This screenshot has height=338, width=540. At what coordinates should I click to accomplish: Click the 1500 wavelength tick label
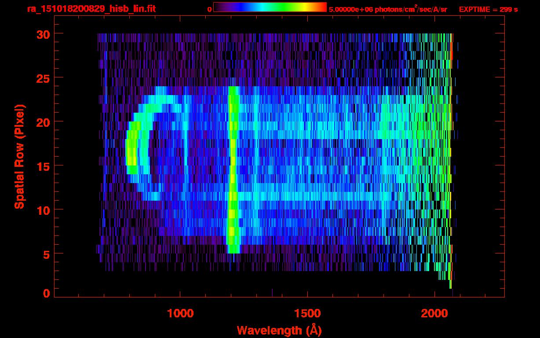pyautogui.click(x=307, y=313)
